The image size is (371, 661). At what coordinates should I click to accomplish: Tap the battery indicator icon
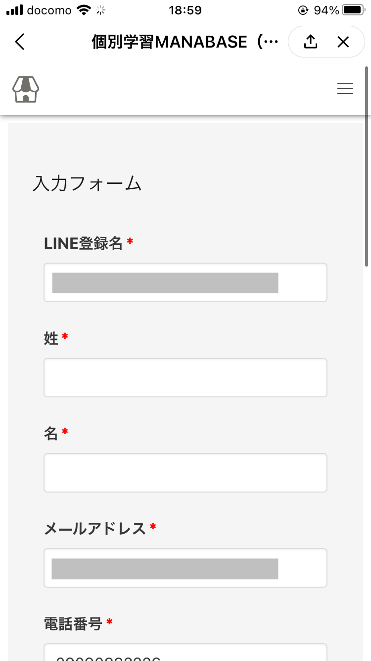pos(353,10)
